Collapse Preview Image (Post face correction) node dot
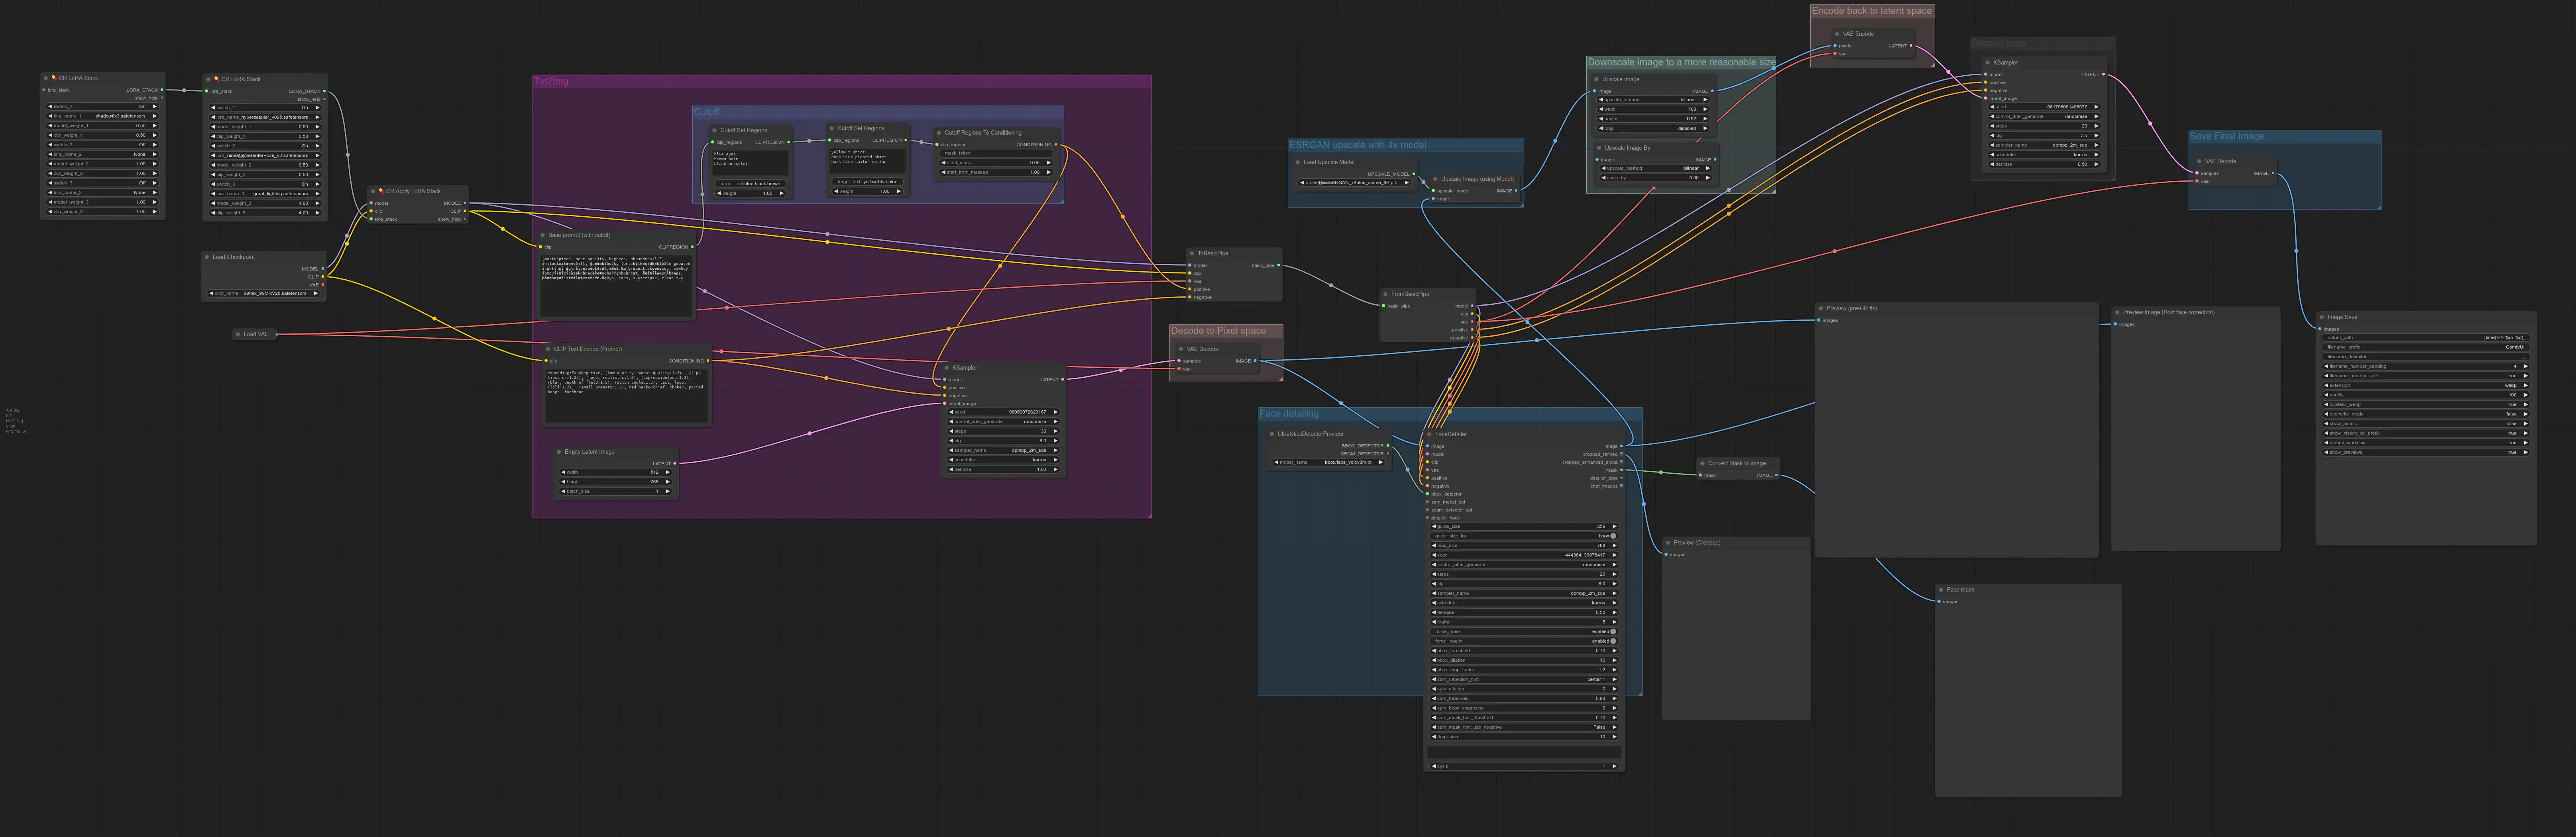The height and width of the screenshot is (837, 2576). click(2117, 312)
